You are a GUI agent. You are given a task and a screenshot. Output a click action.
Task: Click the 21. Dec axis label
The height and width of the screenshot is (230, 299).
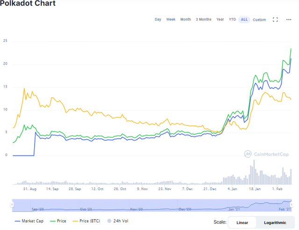(x=210, y=189)
